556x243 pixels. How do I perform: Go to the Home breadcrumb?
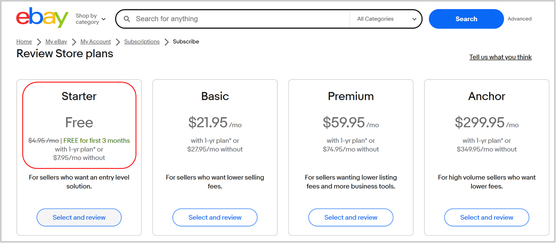point(24,42)
